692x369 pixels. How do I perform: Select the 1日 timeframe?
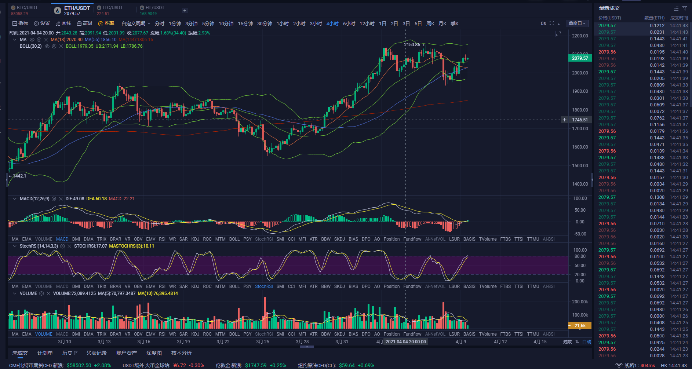click(x=383, y=23)
